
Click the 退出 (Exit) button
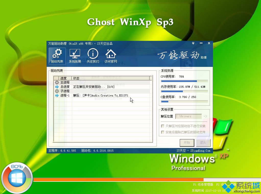tap(203, 143)
